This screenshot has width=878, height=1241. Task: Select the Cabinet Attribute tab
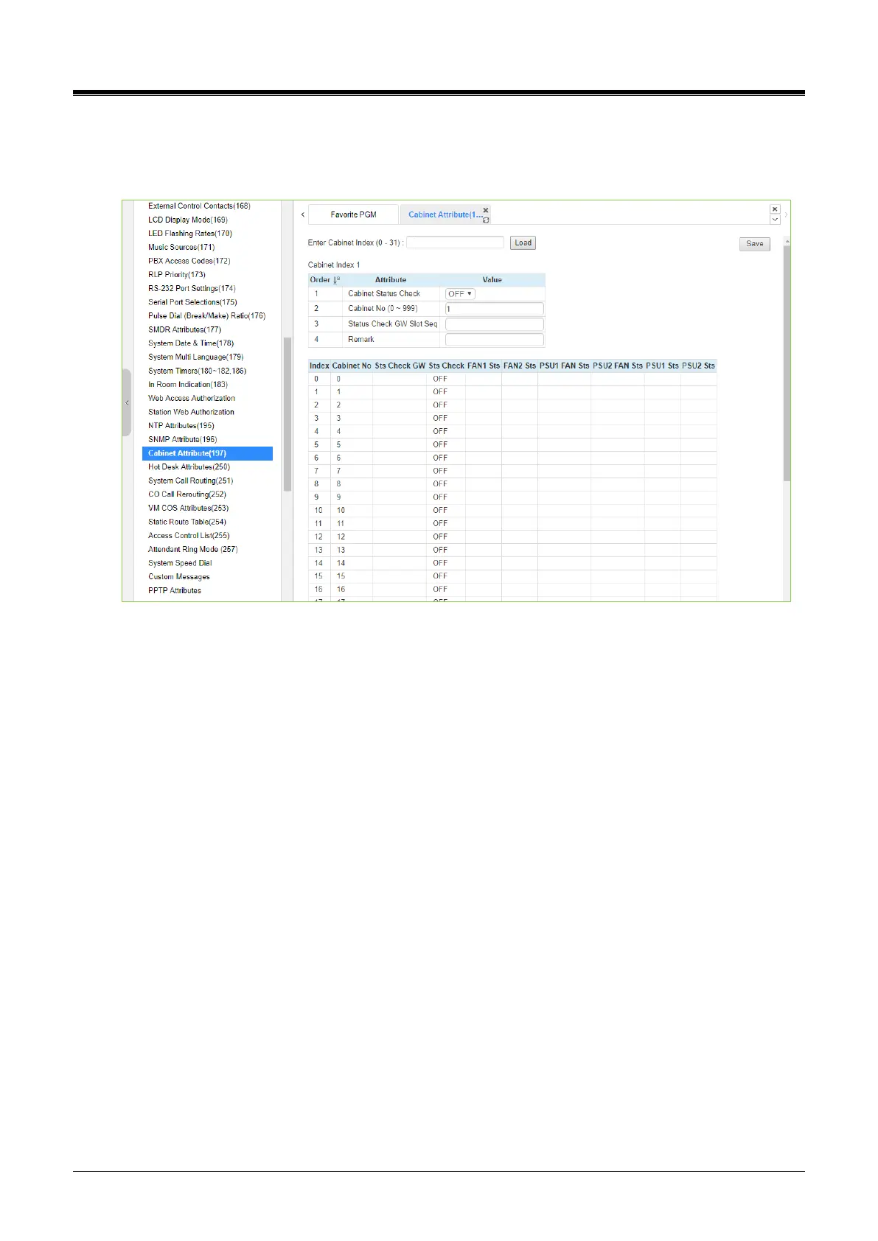[x=445, y=214]
